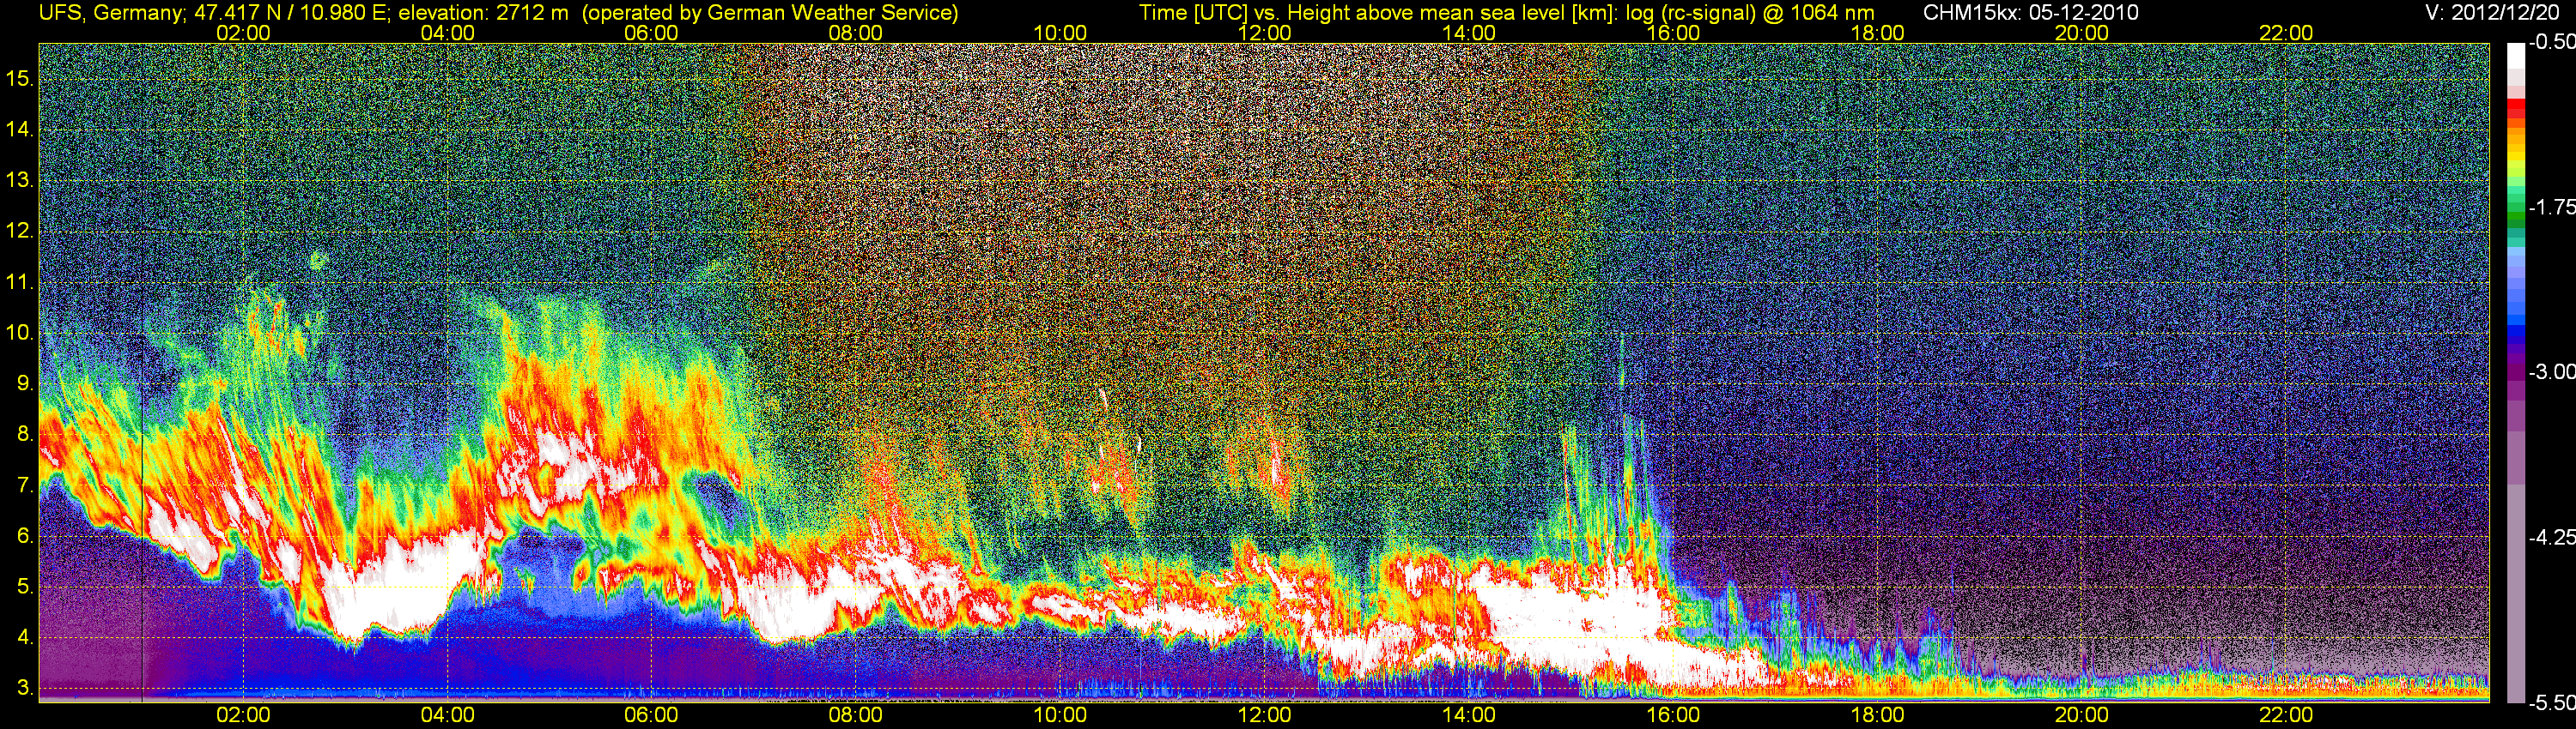Image resolution: width=2576 pixels, height=729 pixels.
Task: Click the 22:00 label on the upper time axis
Action: coord(2286,33)
